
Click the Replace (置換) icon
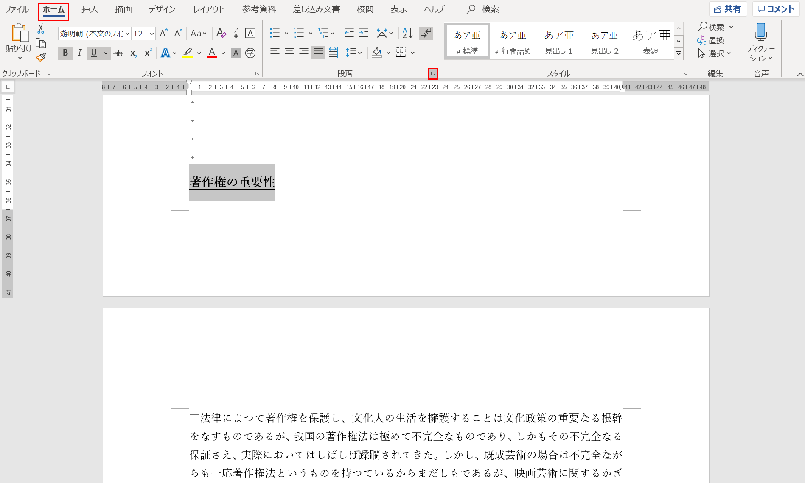click(x=711, y=40)
